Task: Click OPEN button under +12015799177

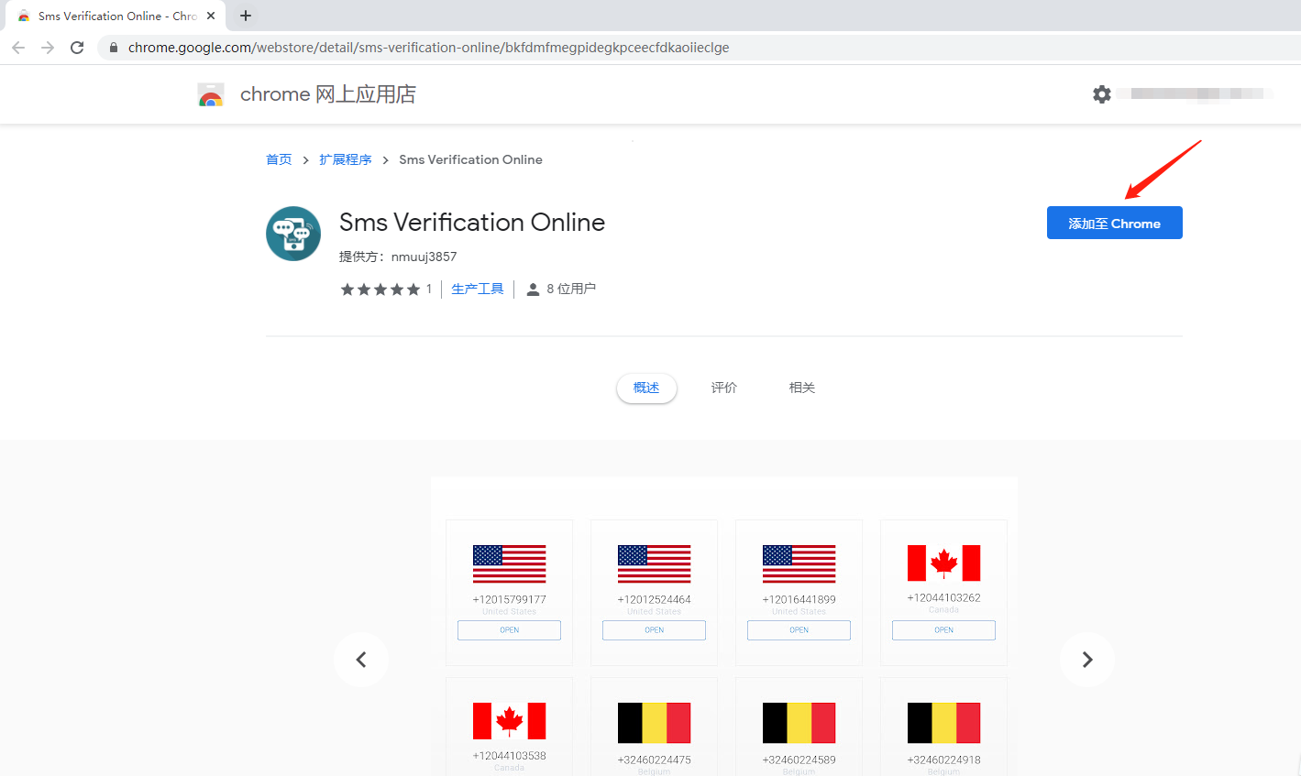Action: pos(510,630)
